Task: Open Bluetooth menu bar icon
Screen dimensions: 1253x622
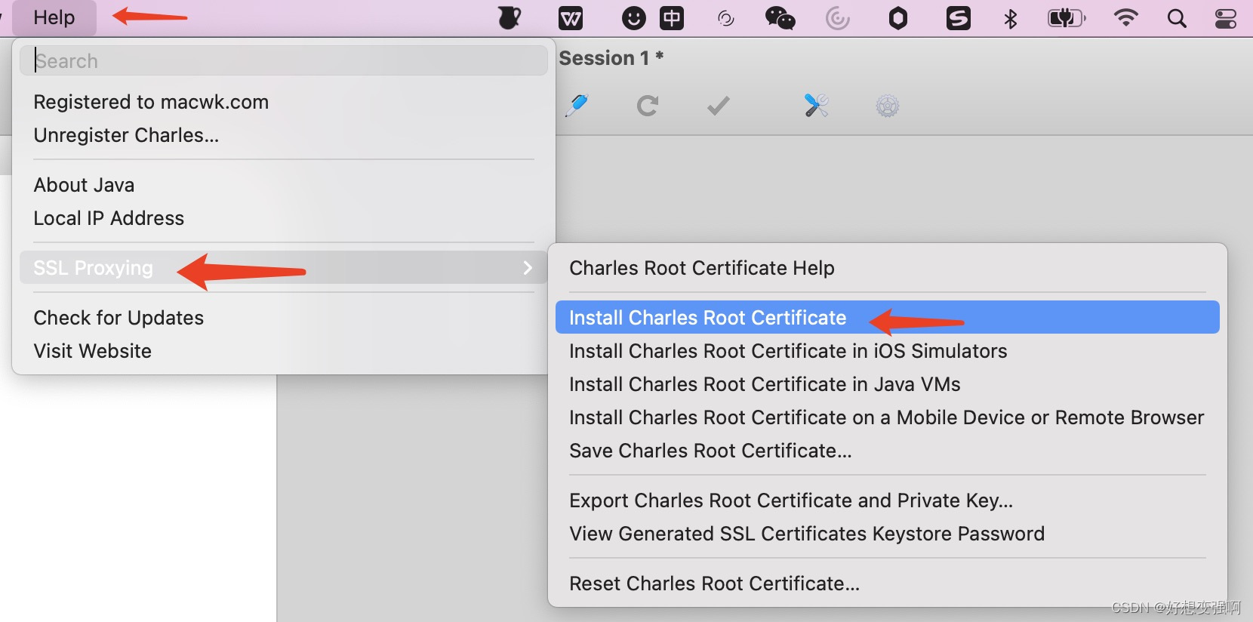Action: tap(1011, 18)
